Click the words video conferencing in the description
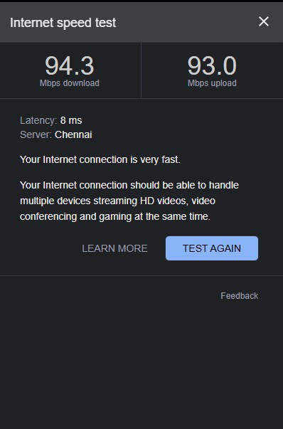This screenshot has width=283, height=429. coord(117,208)
